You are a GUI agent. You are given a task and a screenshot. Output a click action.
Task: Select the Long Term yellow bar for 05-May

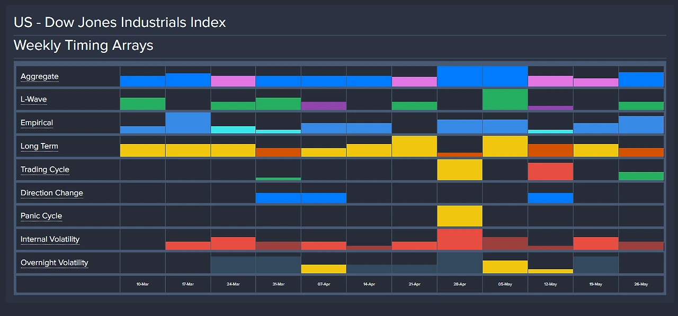point(505,146)
